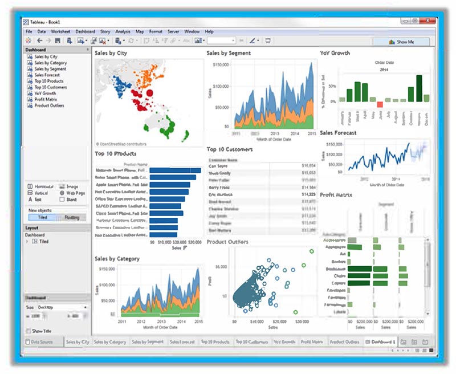Viewport: 456px width, 374px height.
Task: Expand the Tiled layout tree node
Action: [x=27, y=242]
